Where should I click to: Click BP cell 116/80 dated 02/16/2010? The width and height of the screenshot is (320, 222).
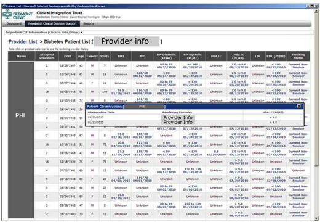142,136
